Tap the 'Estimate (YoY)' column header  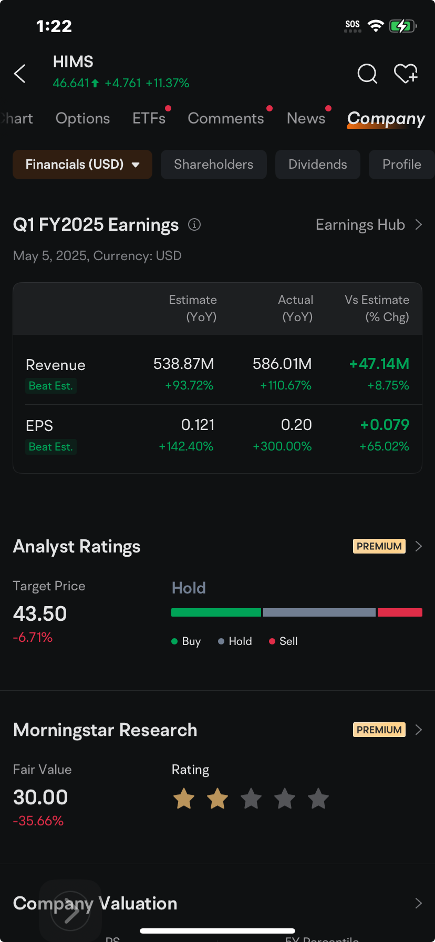tap(193, 309)
